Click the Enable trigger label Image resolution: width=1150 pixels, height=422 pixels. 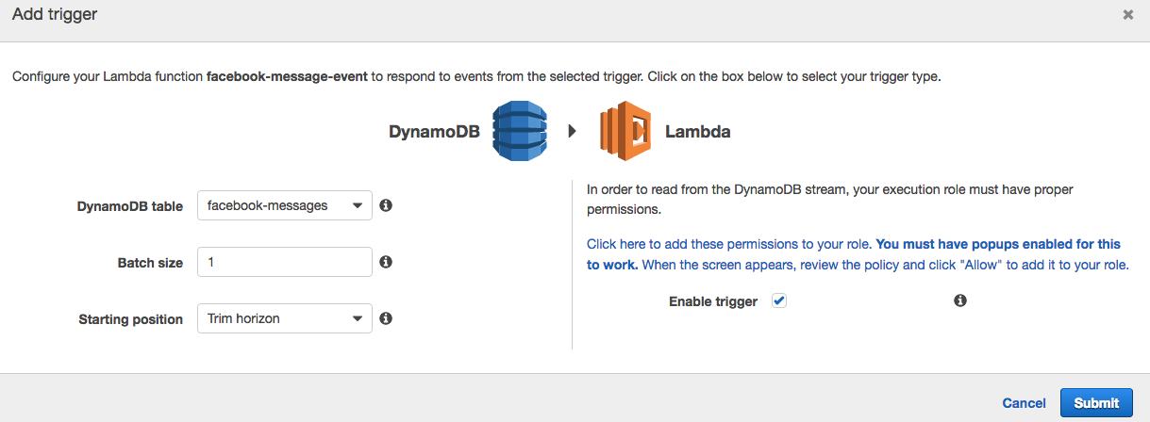pyautogui.click(x=712, y=301)
